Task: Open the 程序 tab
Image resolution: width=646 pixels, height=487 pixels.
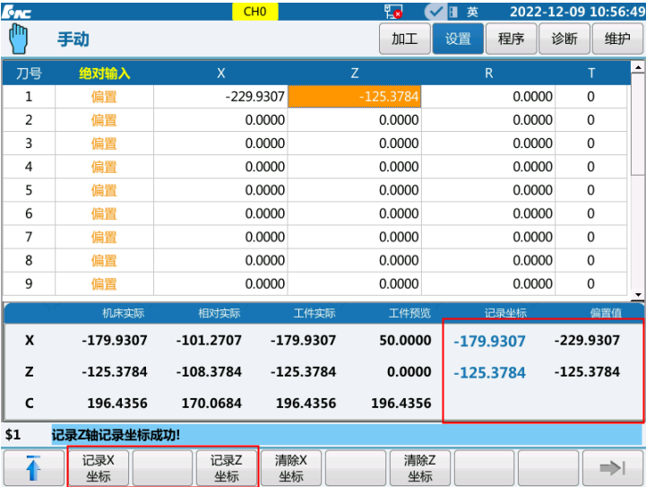Action: point(511,39)
